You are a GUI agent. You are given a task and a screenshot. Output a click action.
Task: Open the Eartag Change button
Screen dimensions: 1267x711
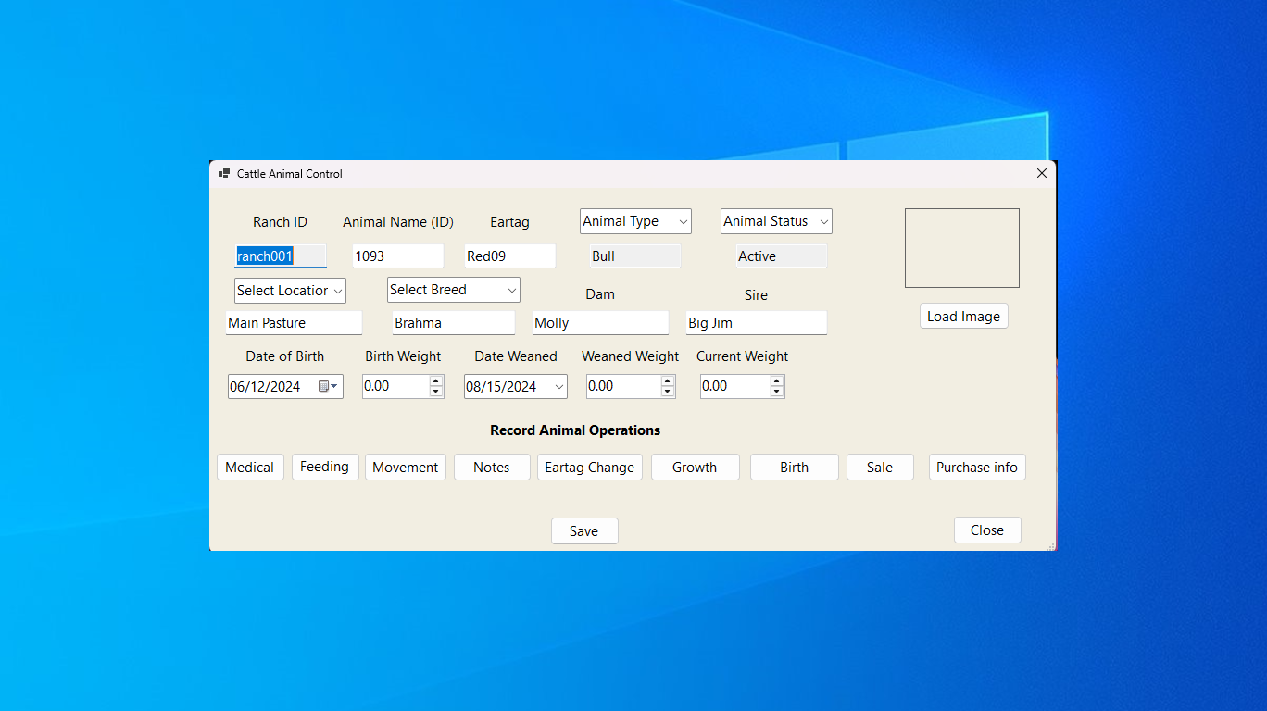pos(590,468)
